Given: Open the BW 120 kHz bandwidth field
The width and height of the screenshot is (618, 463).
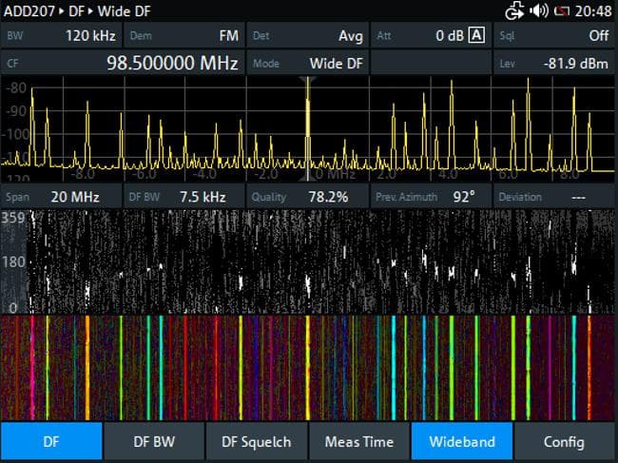Looking at the screenshot, I should (x=62, y=35).
